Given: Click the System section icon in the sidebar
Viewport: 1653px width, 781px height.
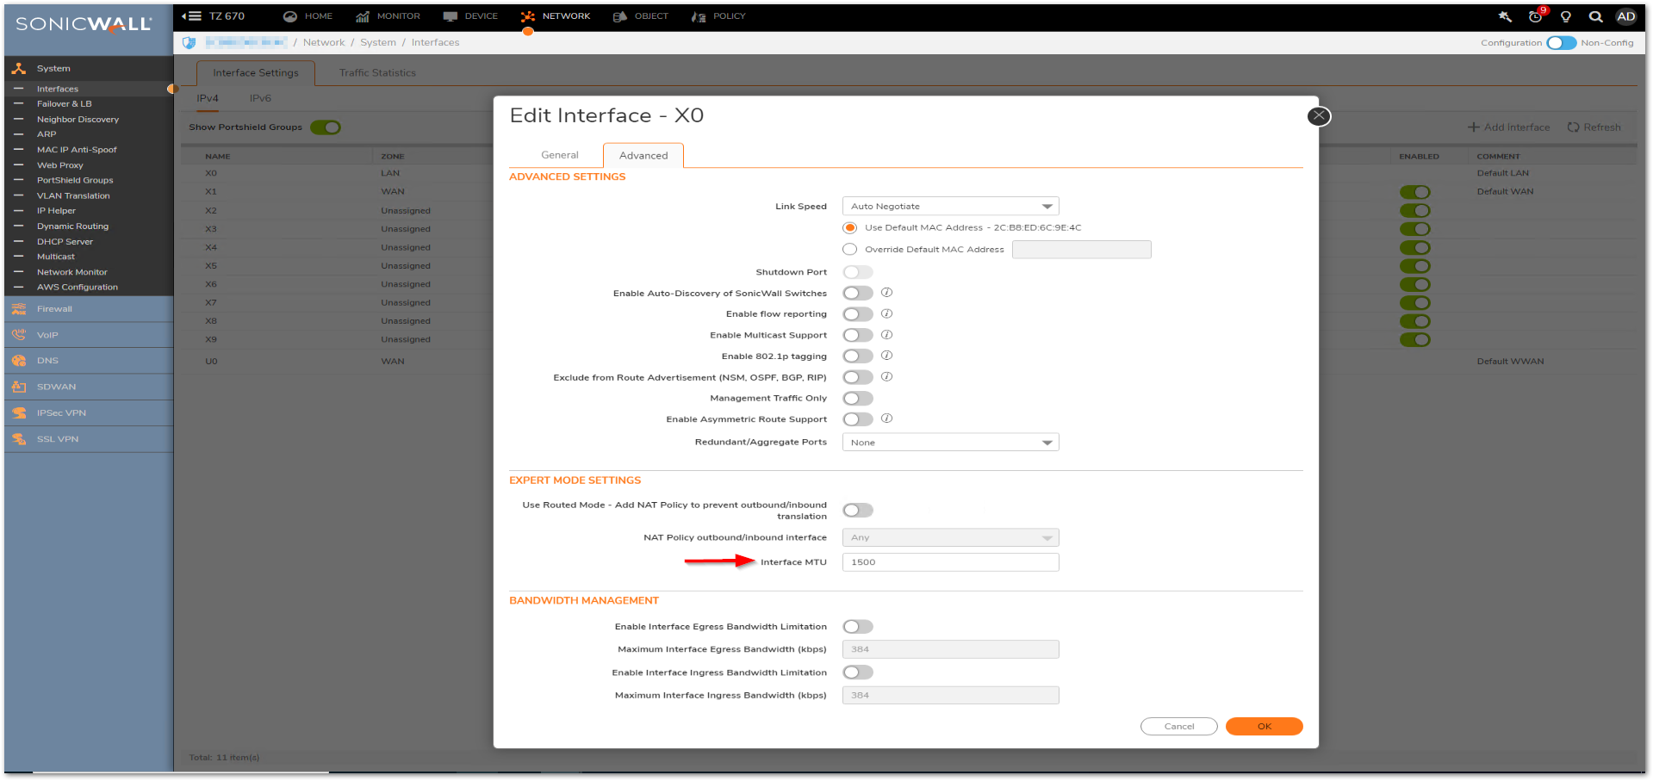Looking at the screenshot, I should click(x=18, y=68).
